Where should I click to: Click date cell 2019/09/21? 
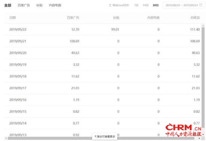(18, 41)
